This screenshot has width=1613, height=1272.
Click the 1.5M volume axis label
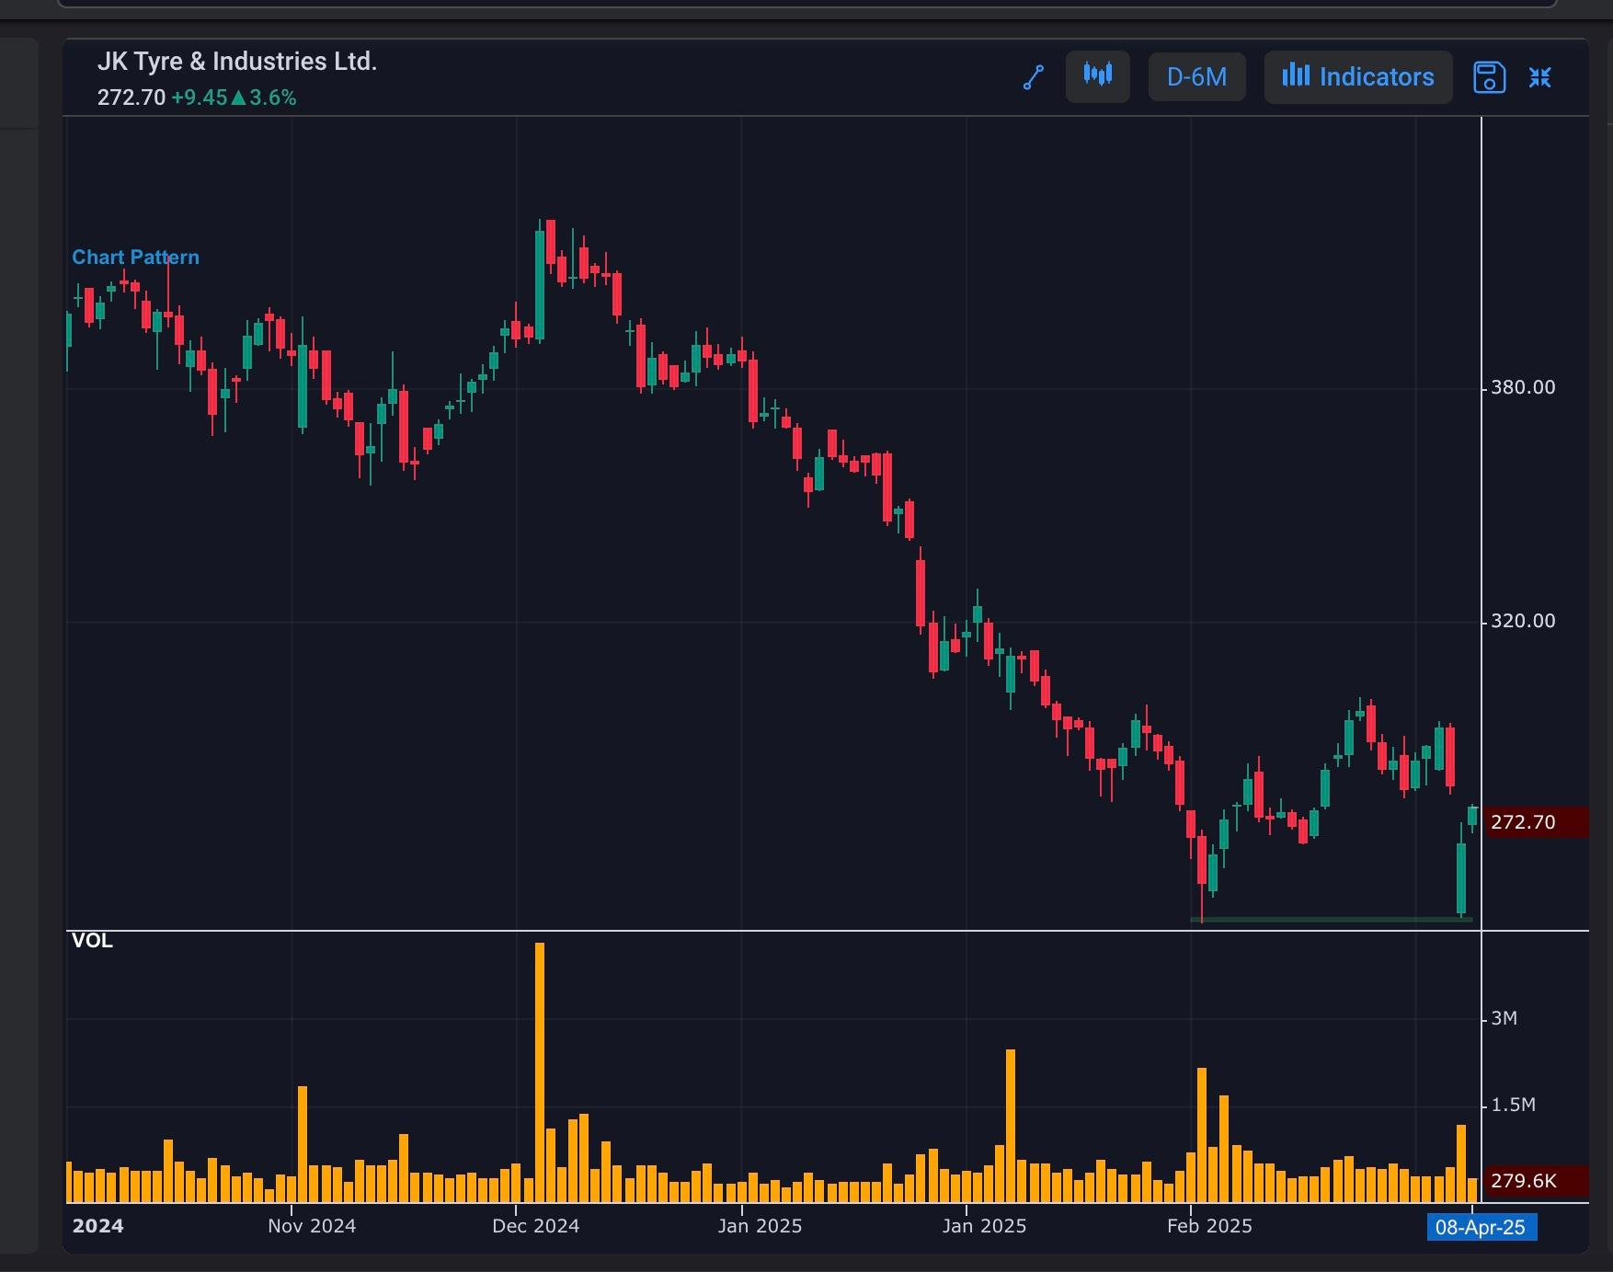(x=1513, y=1105)
